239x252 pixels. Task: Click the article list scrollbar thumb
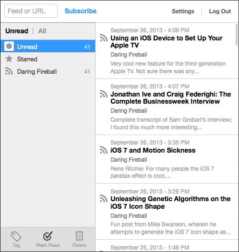pos(237,35)
